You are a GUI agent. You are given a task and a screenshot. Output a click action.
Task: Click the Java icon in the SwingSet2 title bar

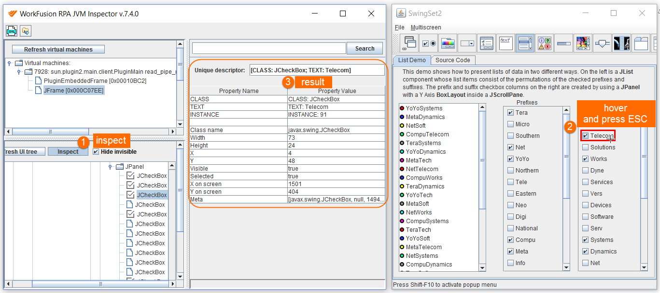tap(401, 13)
